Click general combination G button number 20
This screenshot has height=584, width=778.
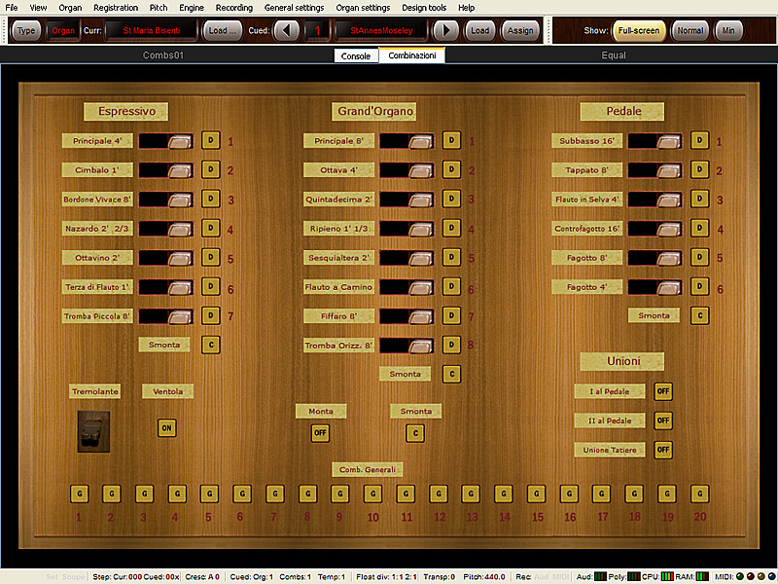[699, 493]
